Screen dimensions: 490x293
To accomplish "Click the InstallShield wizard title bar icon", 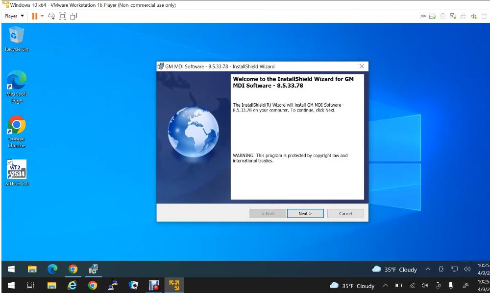I will coord(161,66).
